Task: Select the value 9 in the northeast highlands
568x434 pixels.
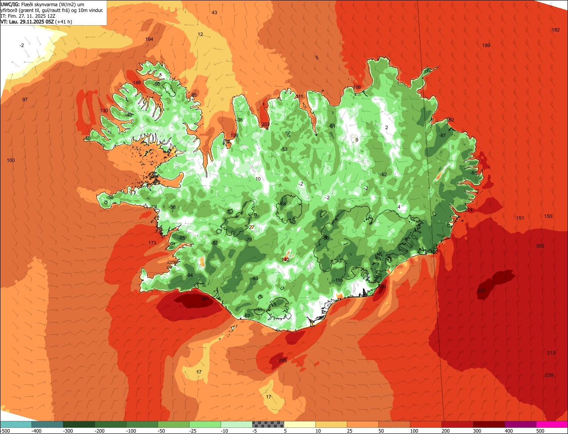Action: point(357,140)
